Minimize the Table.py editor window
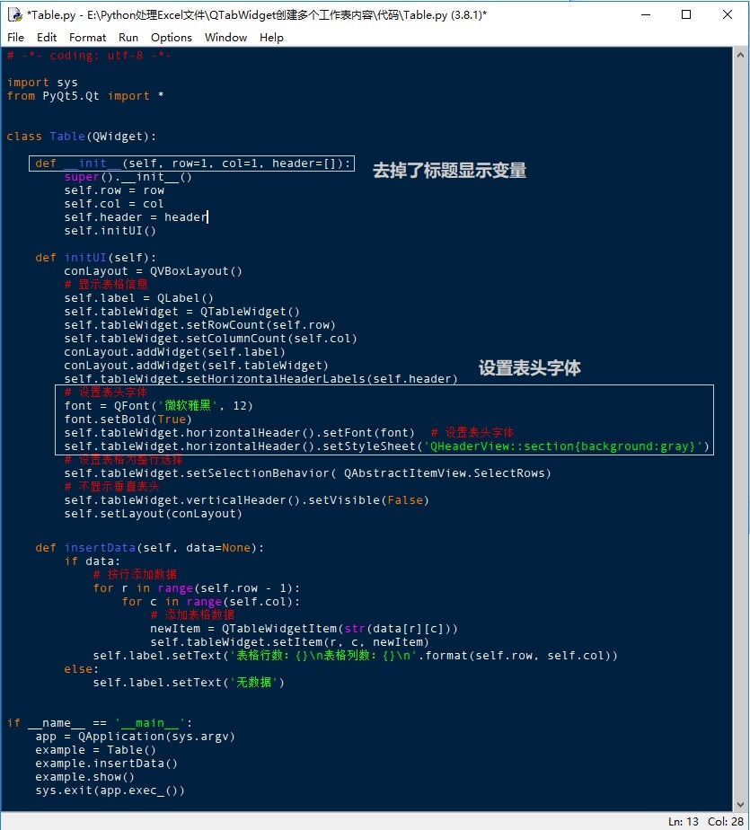The width and height of the screenshot is (750, 830). 645,14
